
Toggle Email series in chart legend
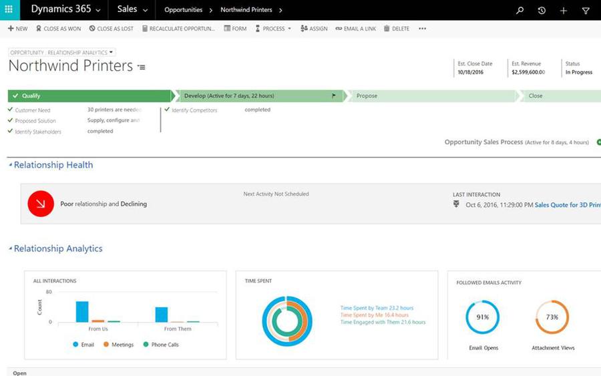[x=83, y=345]
